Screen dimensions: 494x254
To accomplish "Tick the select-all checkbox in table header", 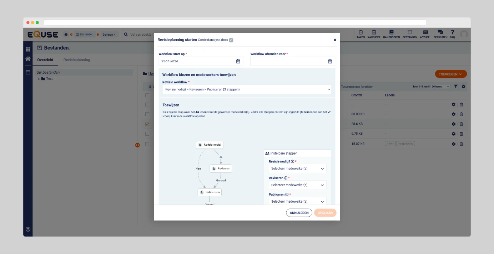I will tap(147, 95).
